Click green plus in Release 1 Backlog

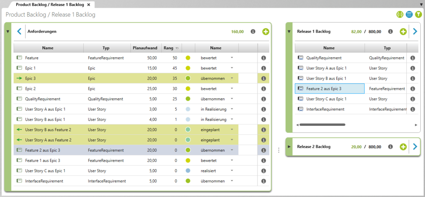click(403, 32)
